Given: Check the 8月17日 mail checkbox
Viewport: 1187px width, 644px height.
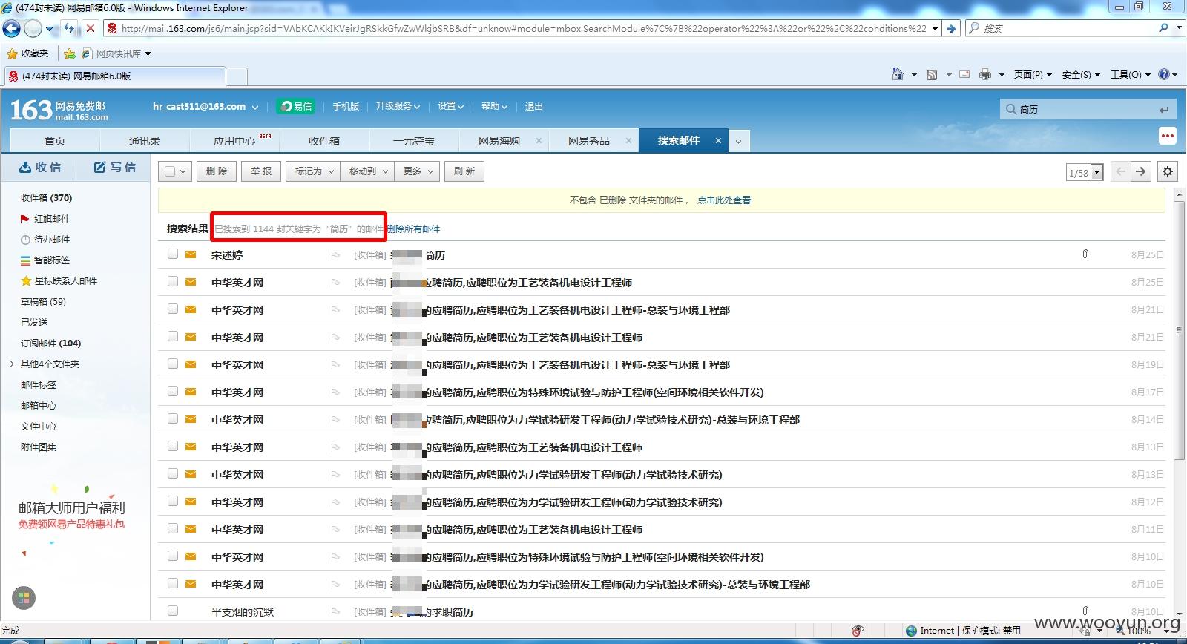Looking at the screenshot, I should click(173, 391).
